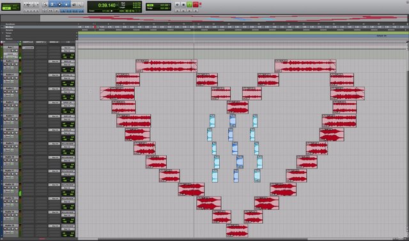
Task: Select the Selector tool
Action: coord(59,4)
